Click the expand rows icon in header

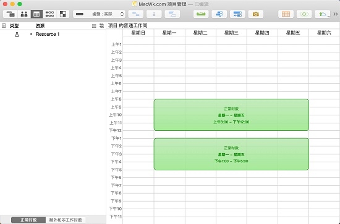click(101, 26)
